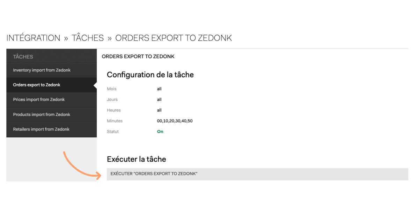Click the Exécuter la tâche section heading
The image size is (419, 209).
click(137, 159)
